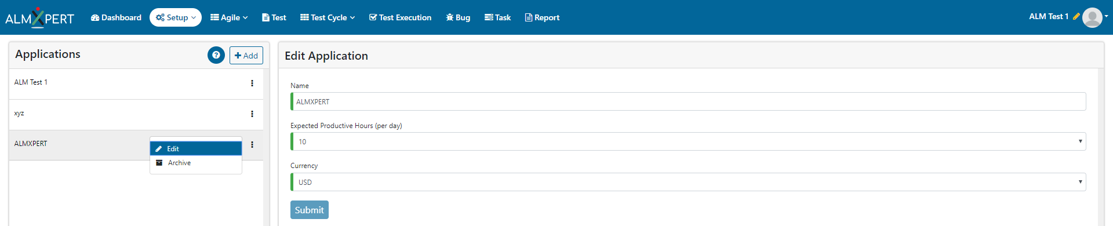
Task: Open three-dot menu for ALMXPERT application
Action: tap(252, 144)
